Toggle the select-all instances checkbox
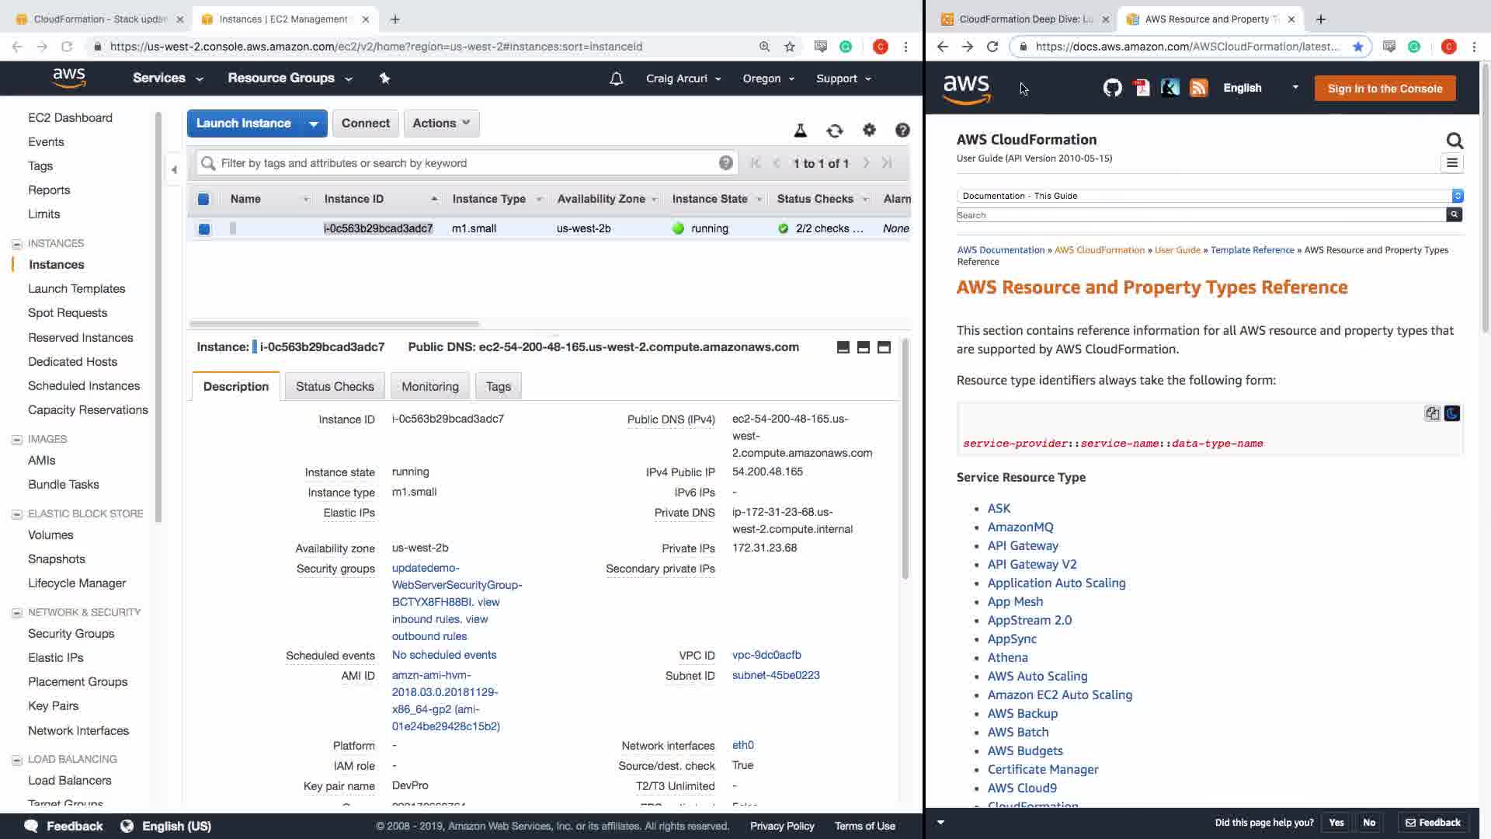This screenshot has height=839, width=1491. coord(203,199)
